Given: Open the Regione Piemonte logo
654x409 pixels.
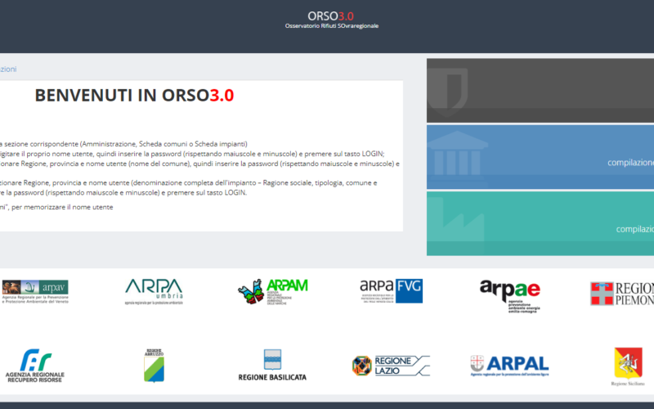Looking at the screenshot, I should (622, 294).
